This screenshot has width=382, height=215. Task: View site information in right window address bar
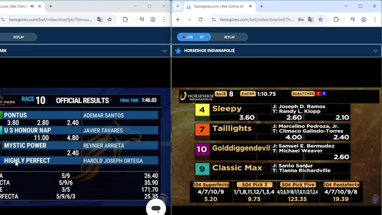214,19
